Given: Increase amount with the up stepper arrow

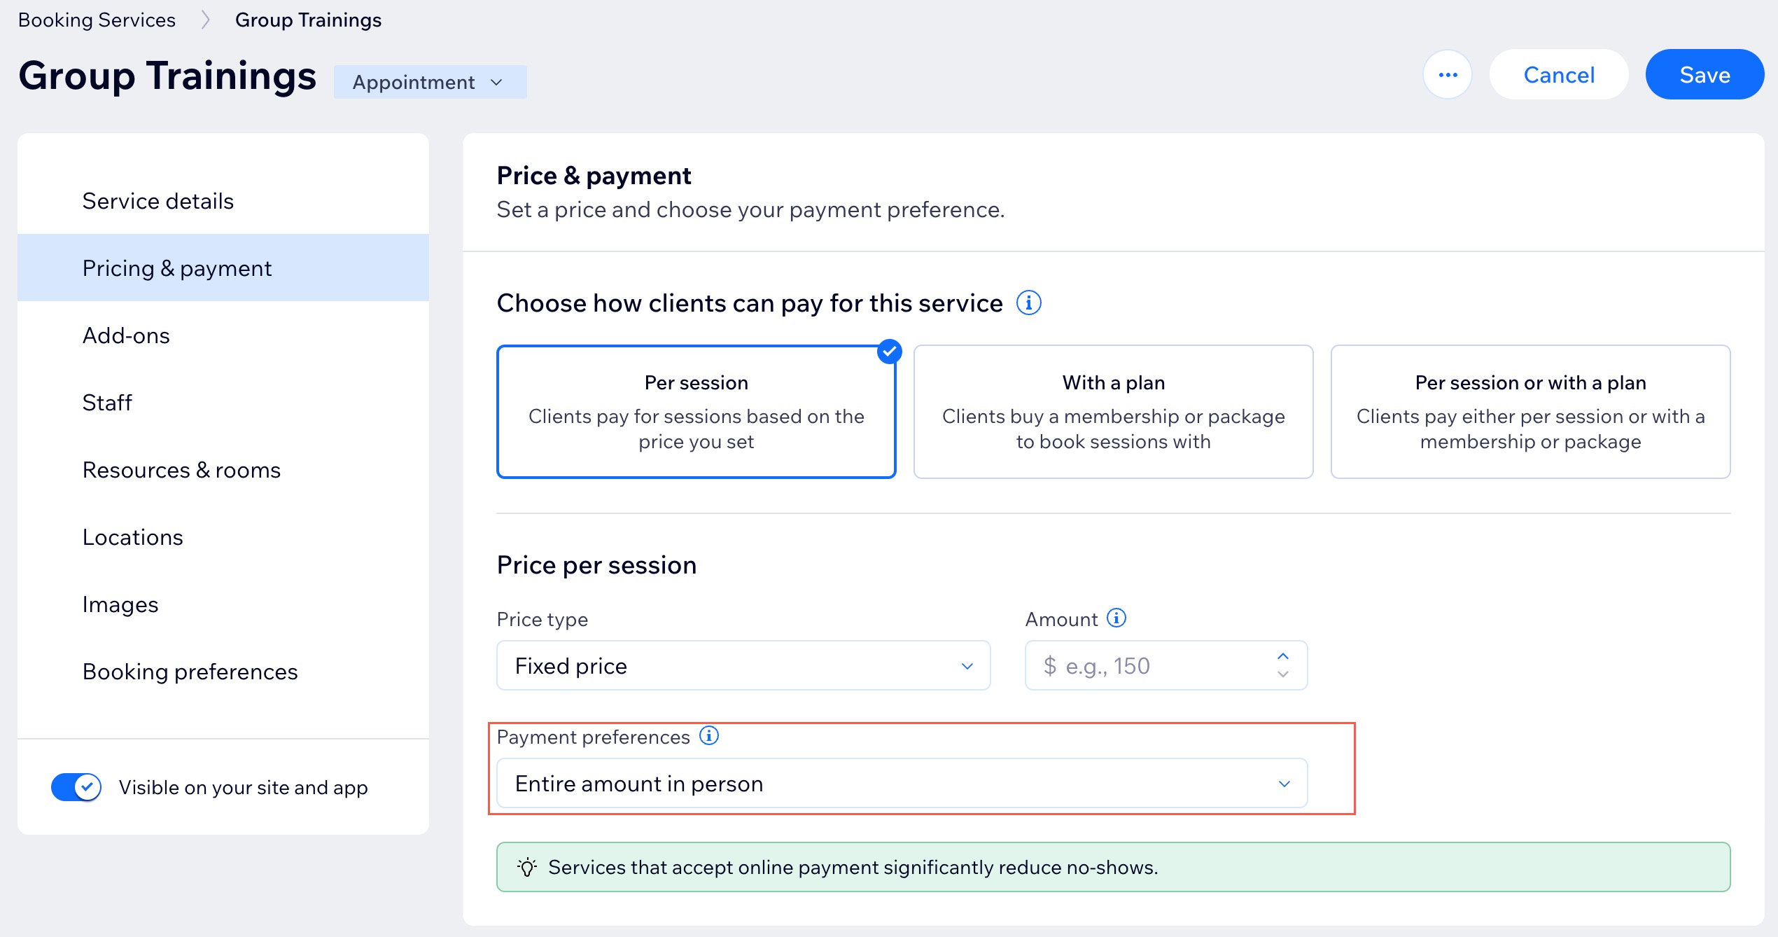Looking at the screenshot, I should 1283,656.
